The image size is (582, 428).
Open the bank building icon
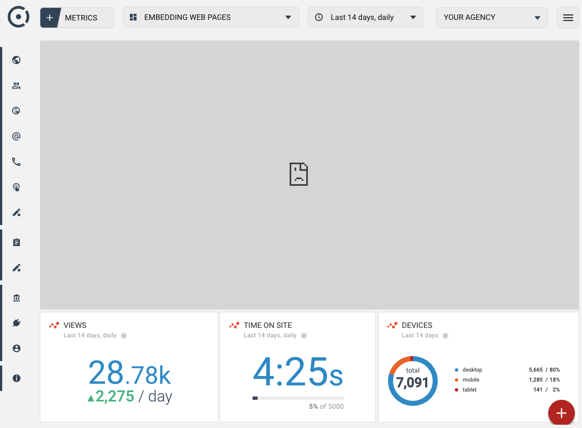[17, 297]
